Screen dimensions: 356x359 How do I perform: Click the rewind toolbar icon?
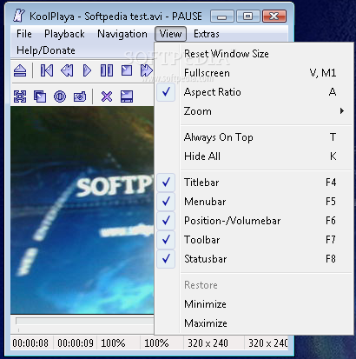(67, 70)
